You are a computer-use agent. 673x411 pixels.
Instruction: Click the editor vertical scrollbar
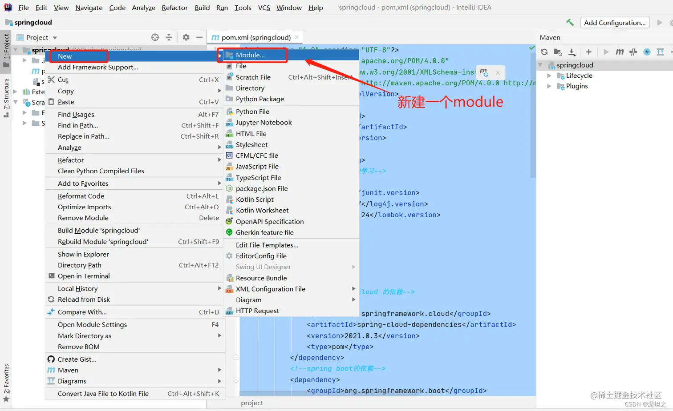tap(532, 116)
